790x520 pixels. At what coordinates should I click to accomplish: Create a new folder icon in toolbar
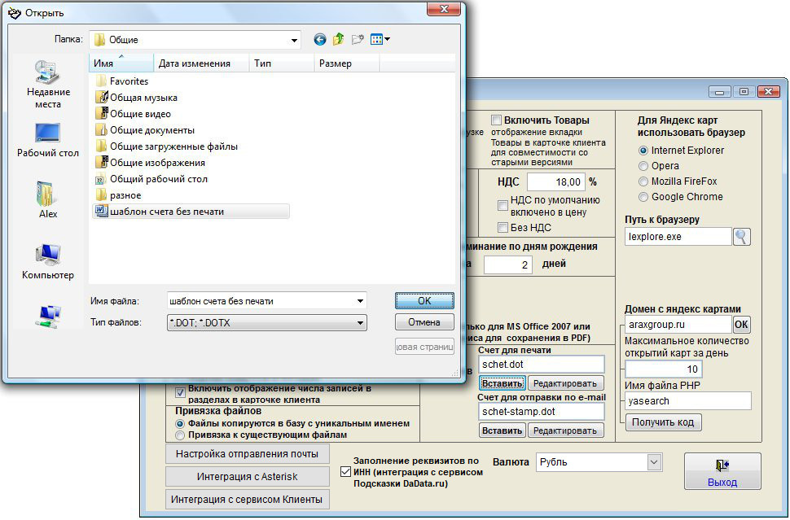point(358,39)
